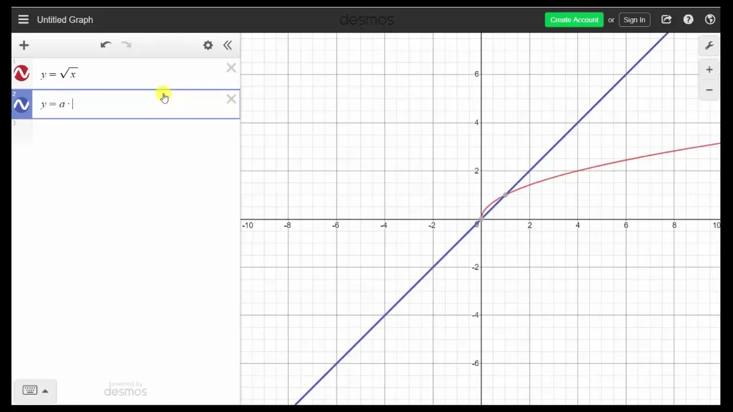Toggle visibility of y = sqrt(x) curve

[x=21, y=74]
